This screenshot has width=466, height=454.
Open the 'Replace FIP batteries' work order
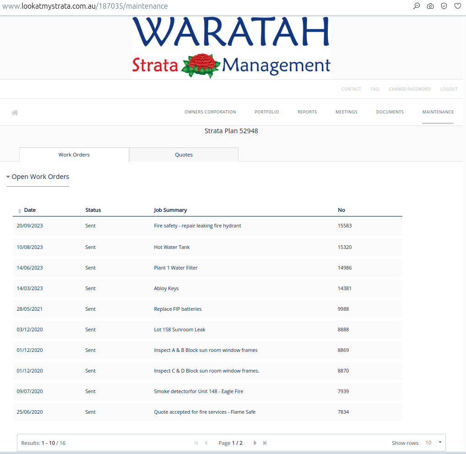point(178,309)
